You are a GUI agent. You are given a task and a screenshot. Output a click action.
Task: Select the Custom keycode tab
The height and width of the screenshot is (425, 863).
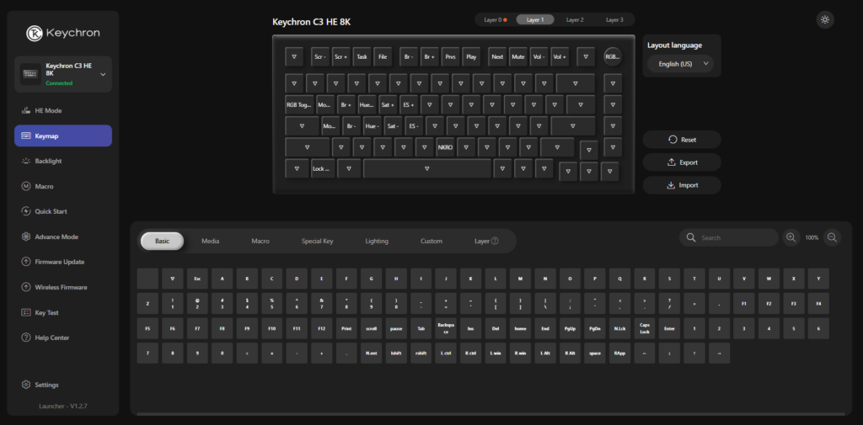pyautogui.click(x=431, y=241)
